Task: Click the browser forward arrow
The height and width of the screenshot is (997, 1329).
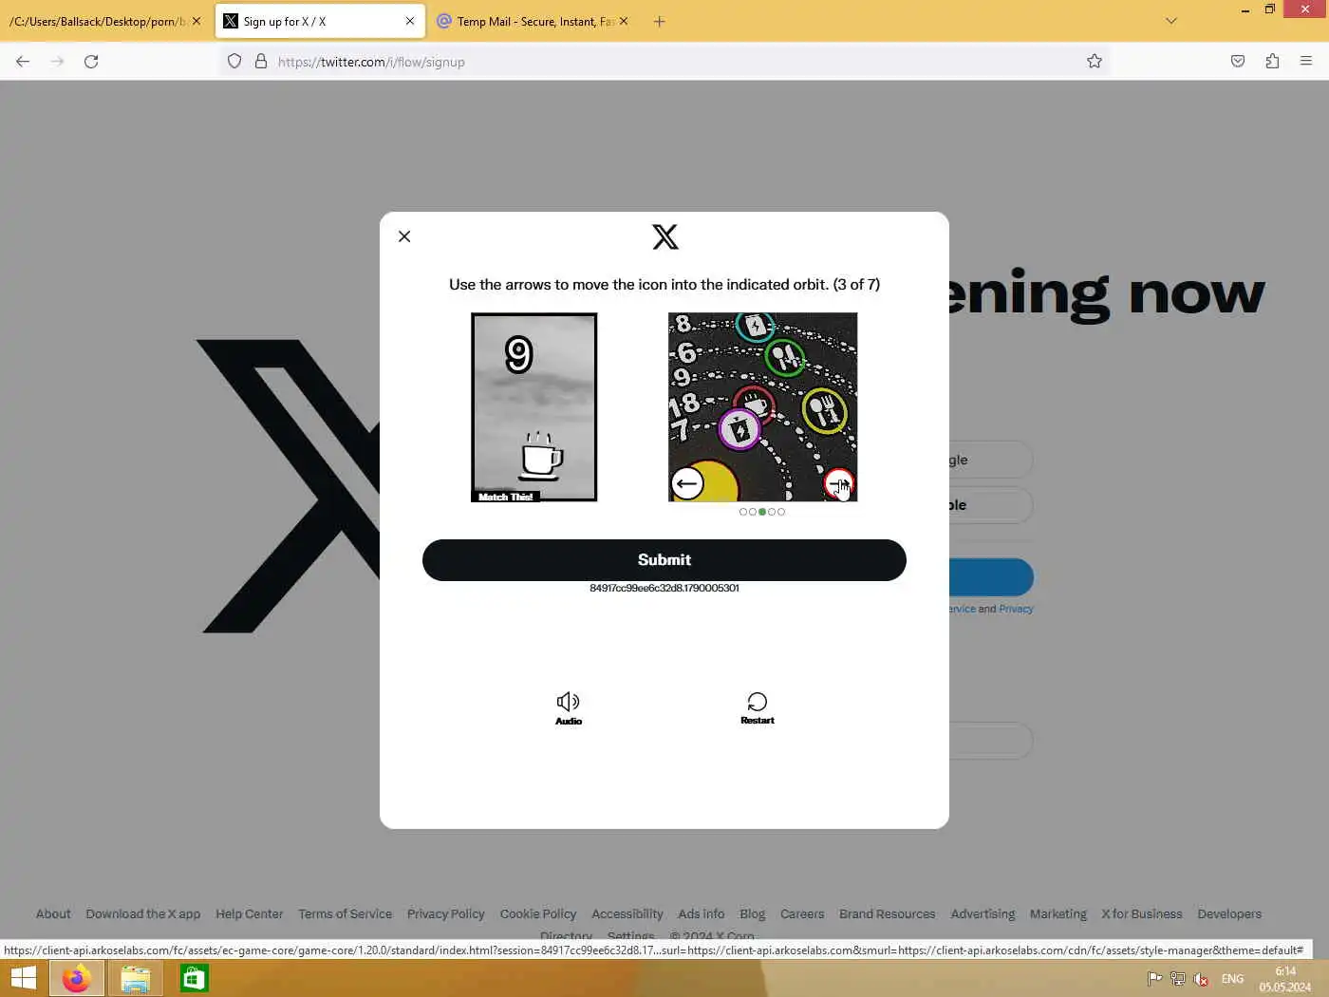Action: click(57, 62)
